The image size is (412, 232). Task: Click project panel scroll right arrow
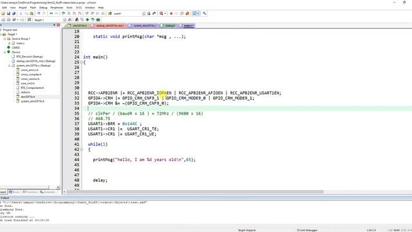pos(58,188)
